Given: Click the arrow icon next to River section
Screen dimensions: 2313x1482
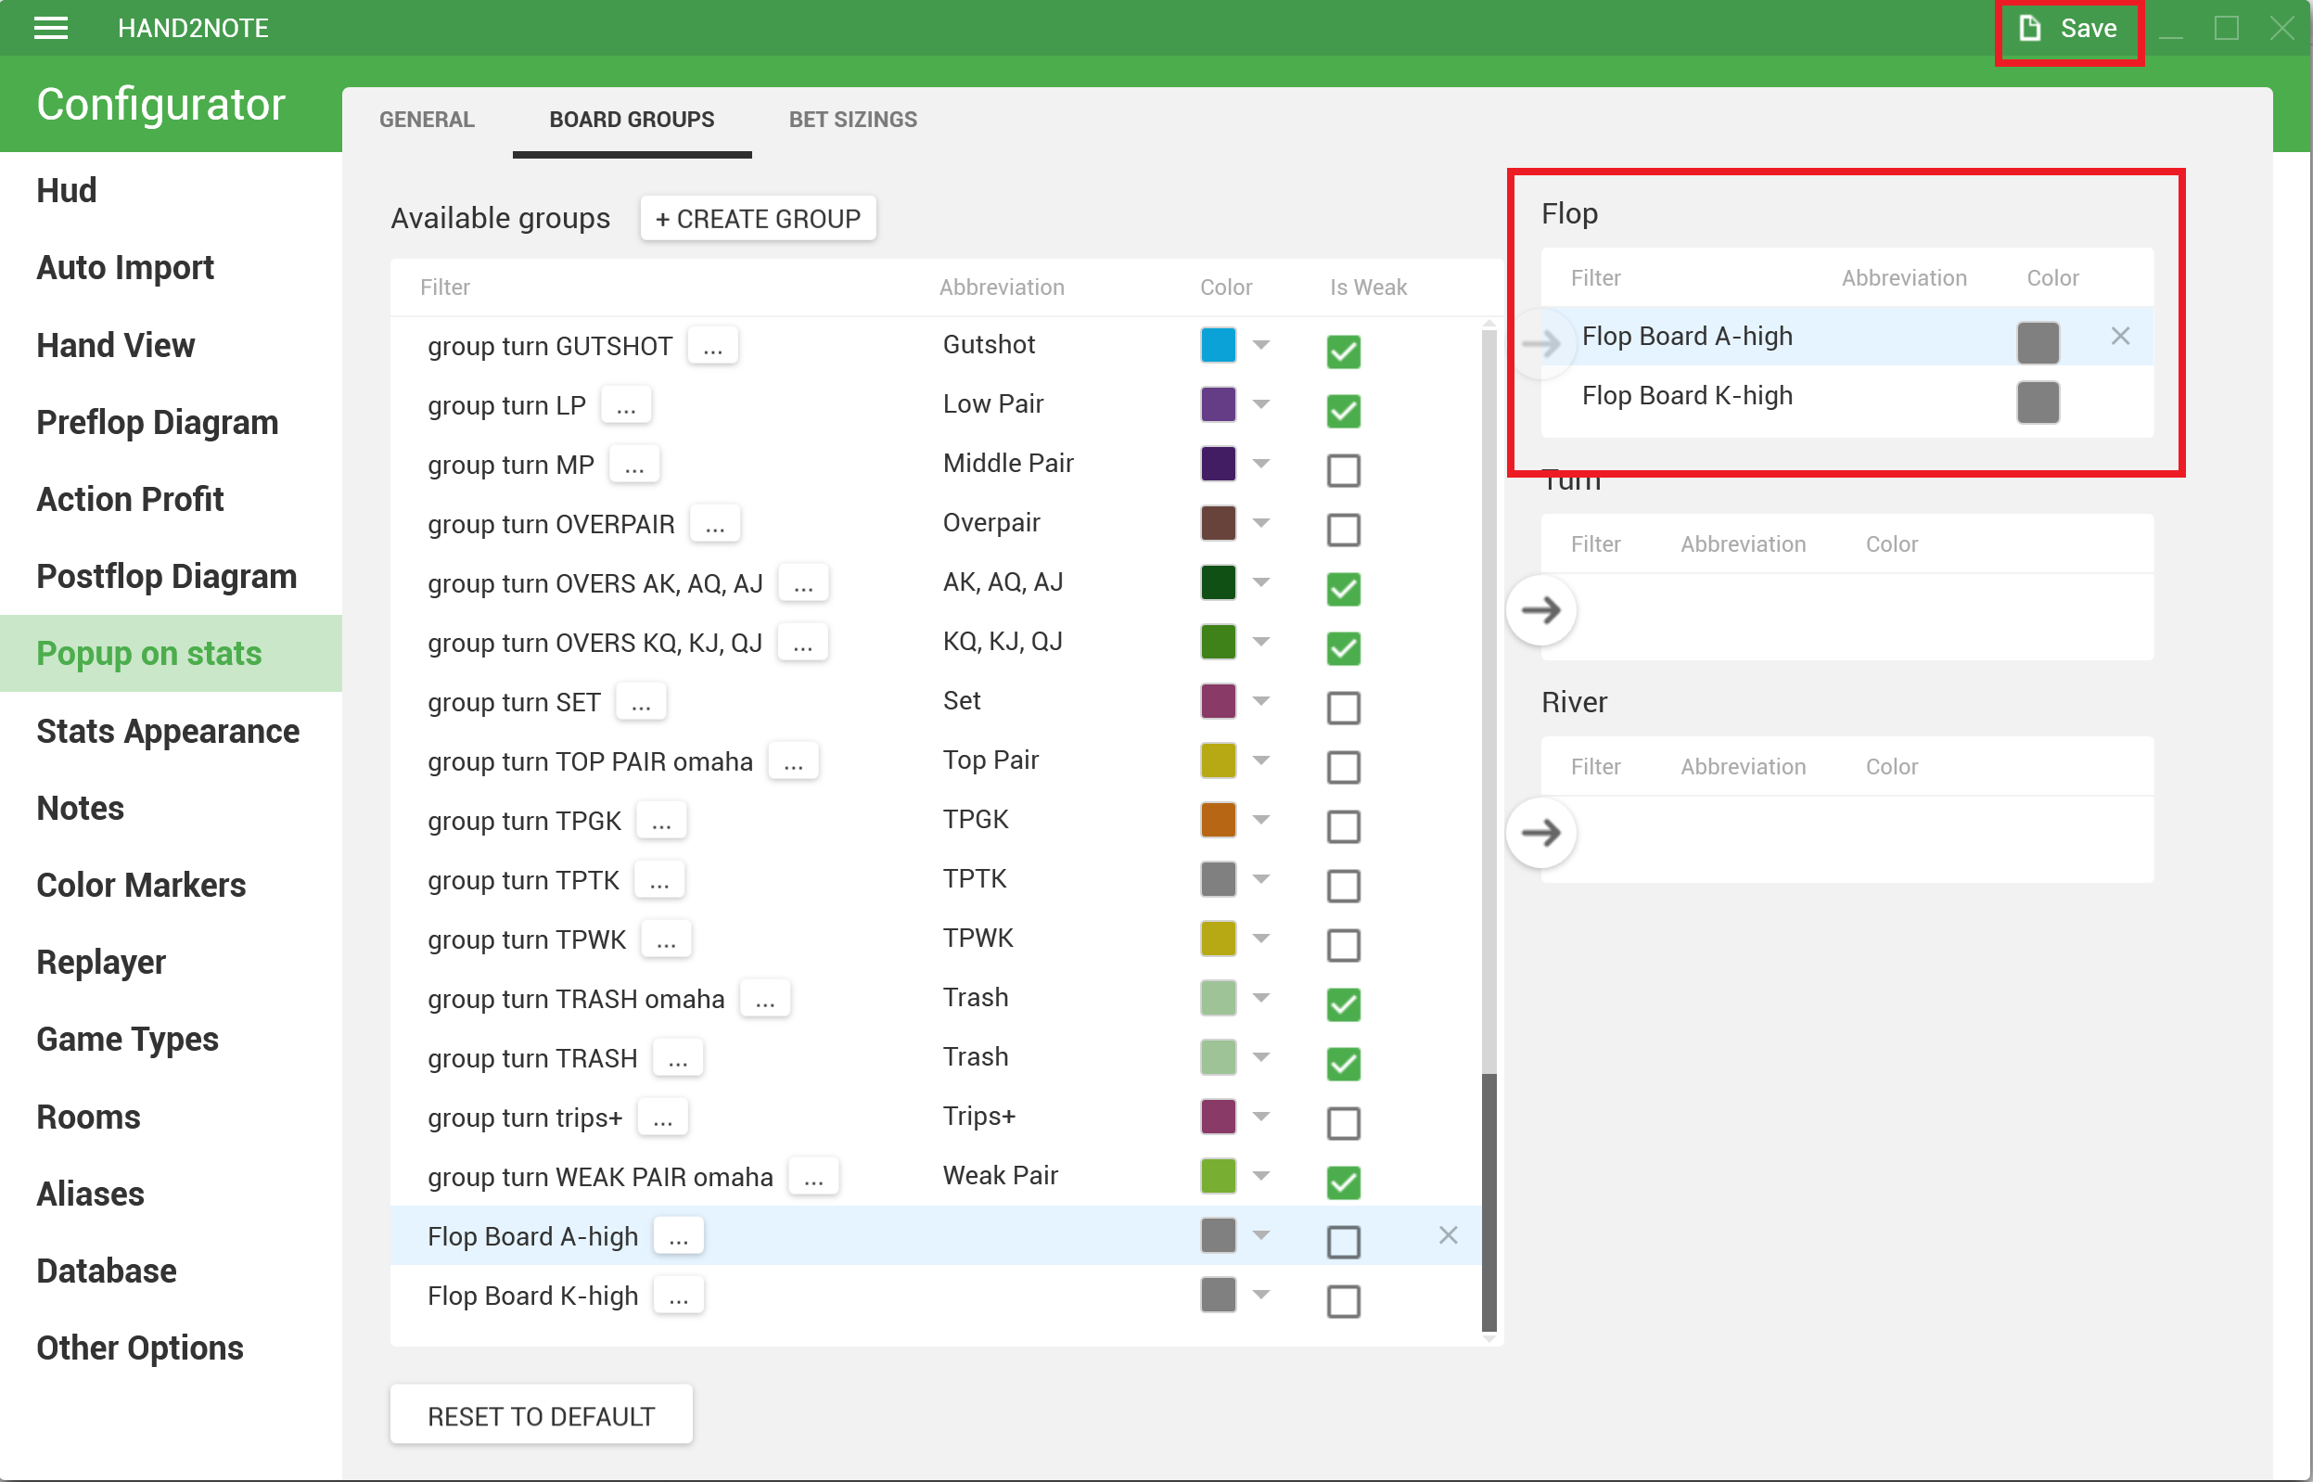Looking at the screenshot, I should 1538,833.
